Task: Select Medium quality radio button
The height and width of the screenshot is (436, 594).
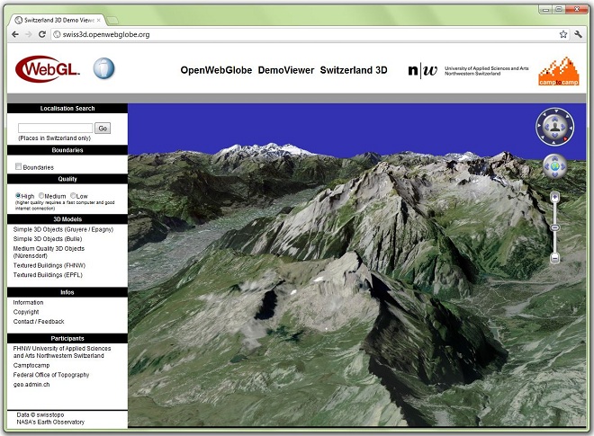Action: coord(41,196)
